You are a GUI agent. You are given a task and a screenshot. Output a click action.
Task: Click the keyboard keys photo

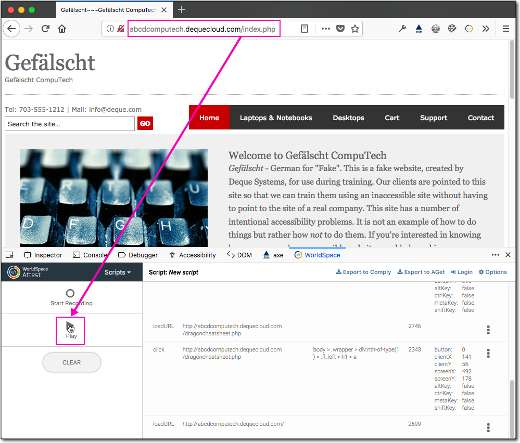coord(114,198)
